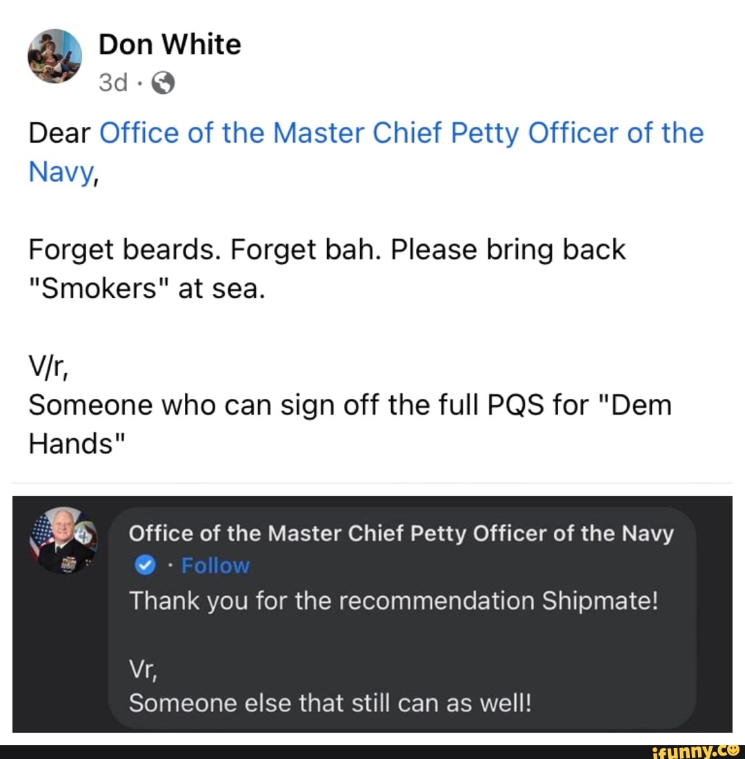Image resolution: width=745 pixels, height=759 pixels.
Task: Click "Thank you for the recommendation Shipmate!" text
Action: tap(394, 600)
